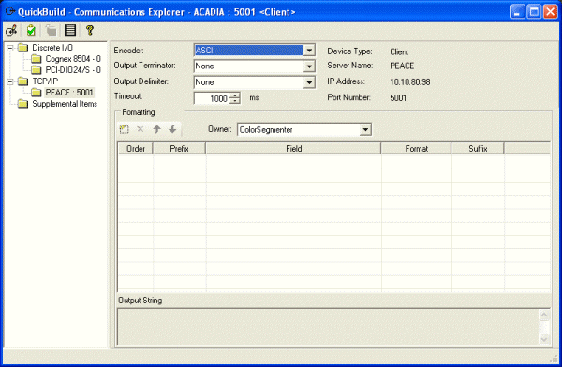562x367 pixels.
Task: Click the Suffix column header
Action: pyautogui.click(x=478, y=148)
